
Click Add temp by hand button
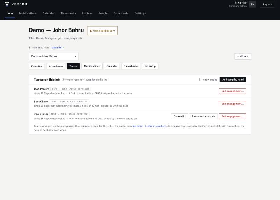click(x=233, y=80)
